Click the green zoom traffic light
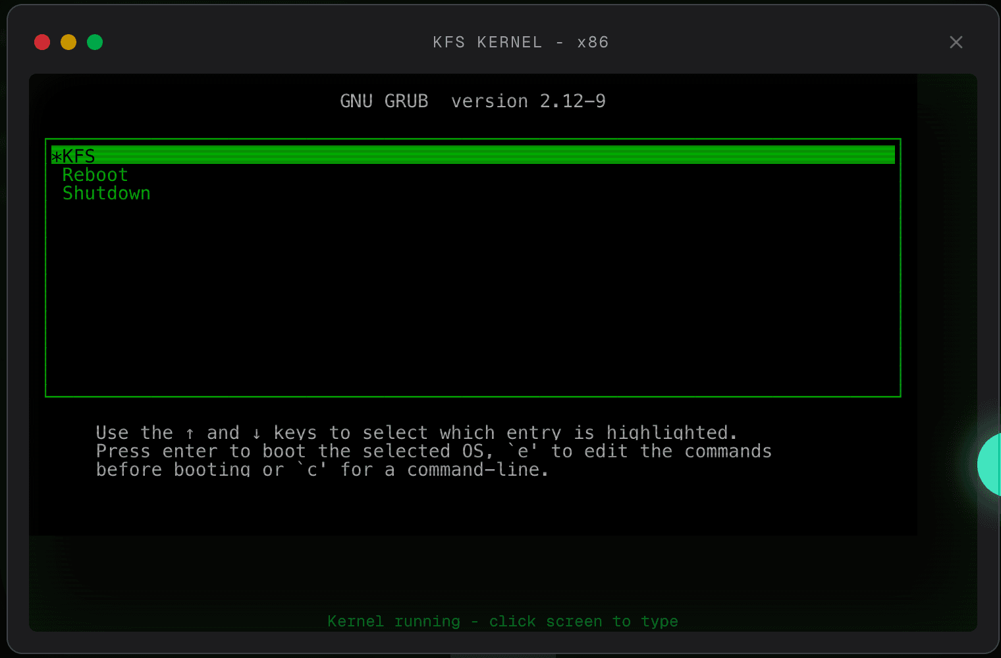Image resolution: width=1001 pixels, height=658 pixels. pos(94,41)
